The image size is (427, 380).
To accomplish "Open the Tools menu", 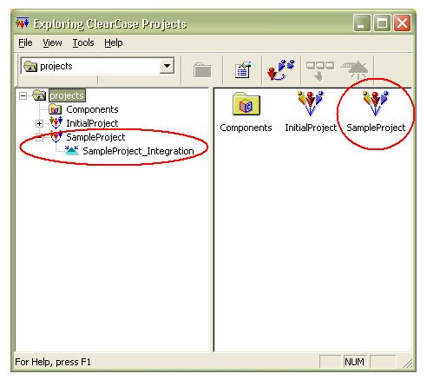I will tap(83, 43).
